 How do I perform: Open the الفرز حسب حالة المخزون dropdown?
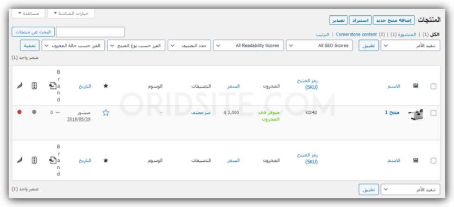pos(73,46)
